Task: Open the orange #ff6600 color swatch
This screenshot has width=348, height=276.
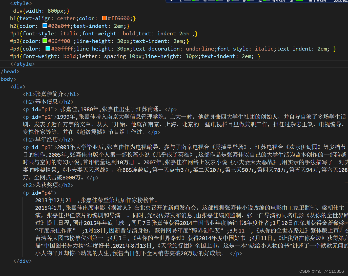Action: point(104,18)
